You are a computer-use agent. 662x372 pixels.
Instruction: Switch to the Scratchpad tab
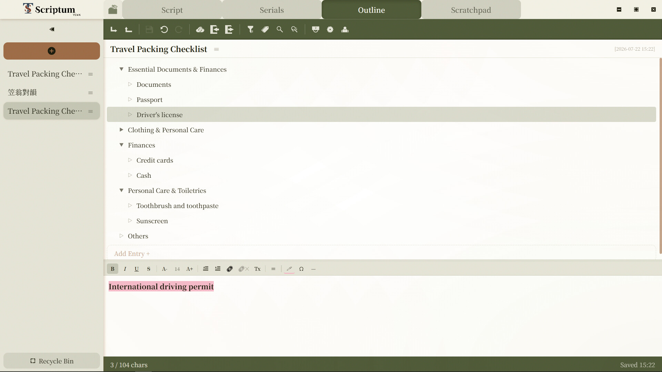point(471,10)
